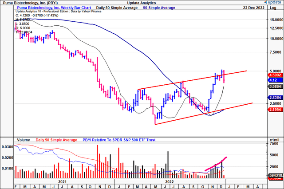Click the 12.5000 price axis label
284x189 pixels.
point(276,28)
